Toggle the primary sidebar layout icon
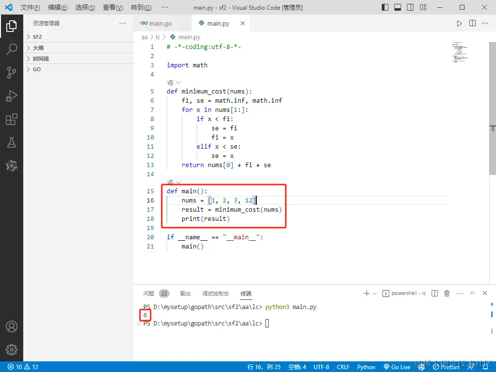Viewport: 496px width, 372px height. (385, 7)
